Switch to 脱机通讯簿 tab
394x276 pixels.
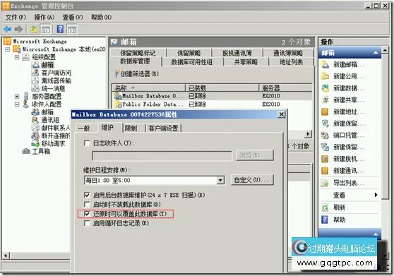(x=237, y=53)
